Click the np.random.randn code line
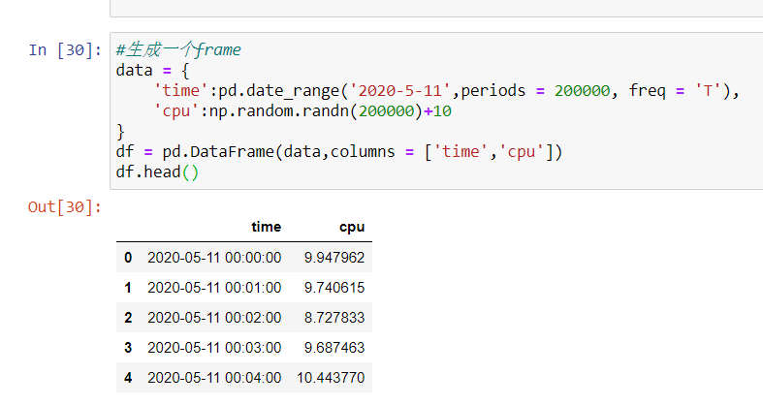Viewport: 763px width, 405px height. tap(302, 111)
